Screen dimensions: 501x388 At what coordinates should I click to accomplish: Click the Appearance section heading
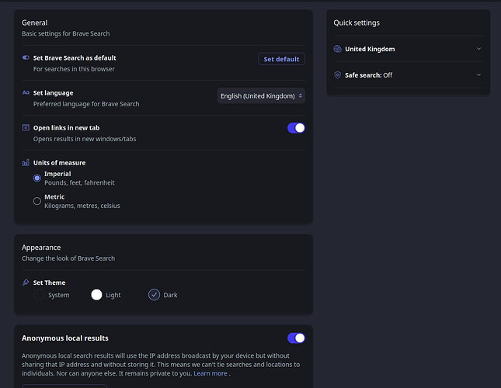coord(41,248)
